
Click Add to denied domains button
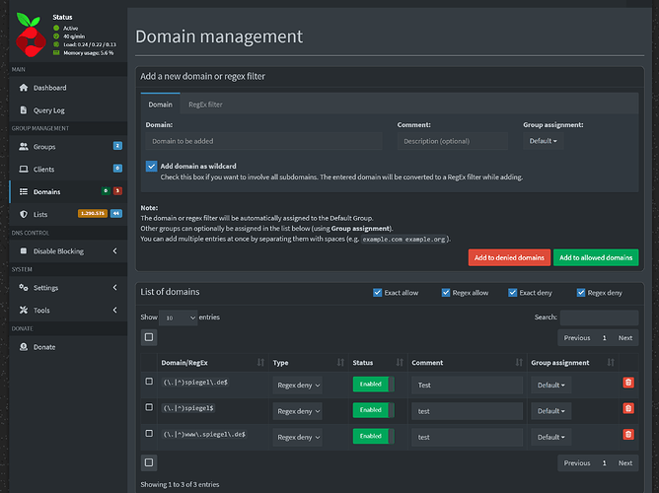coord(509,257)
